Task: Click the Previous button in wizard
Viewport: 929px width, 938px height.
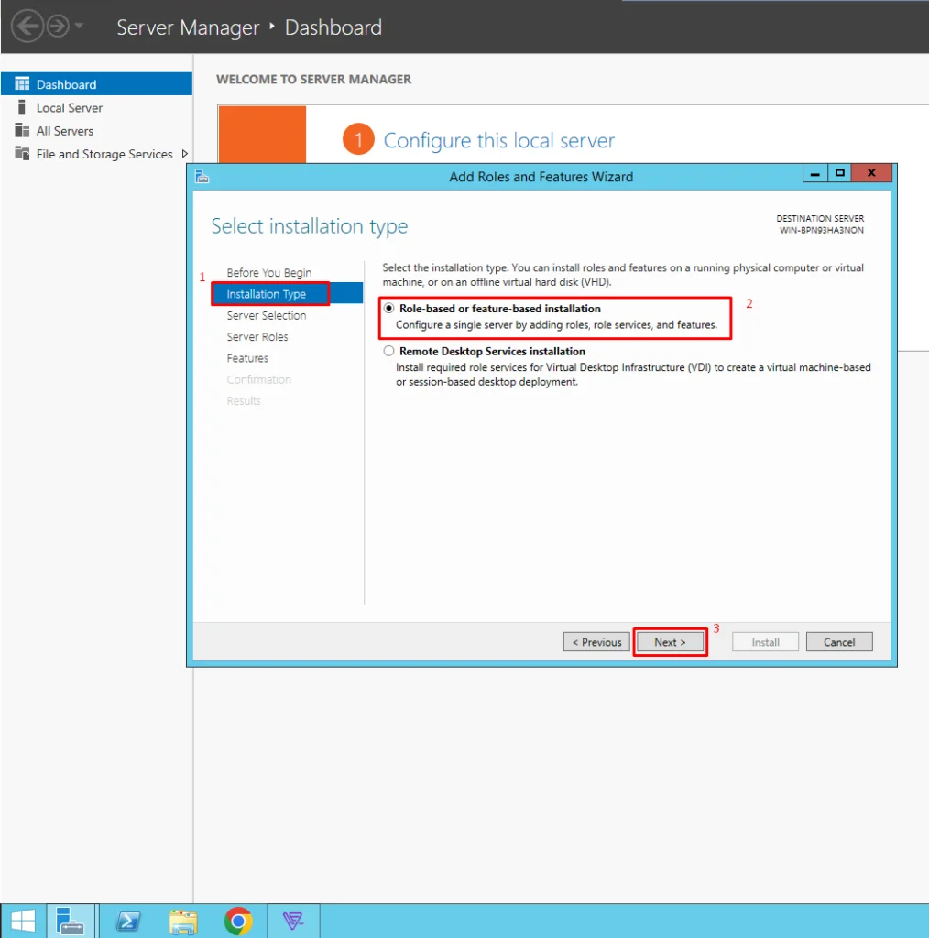Action: [x=596, y=642]
